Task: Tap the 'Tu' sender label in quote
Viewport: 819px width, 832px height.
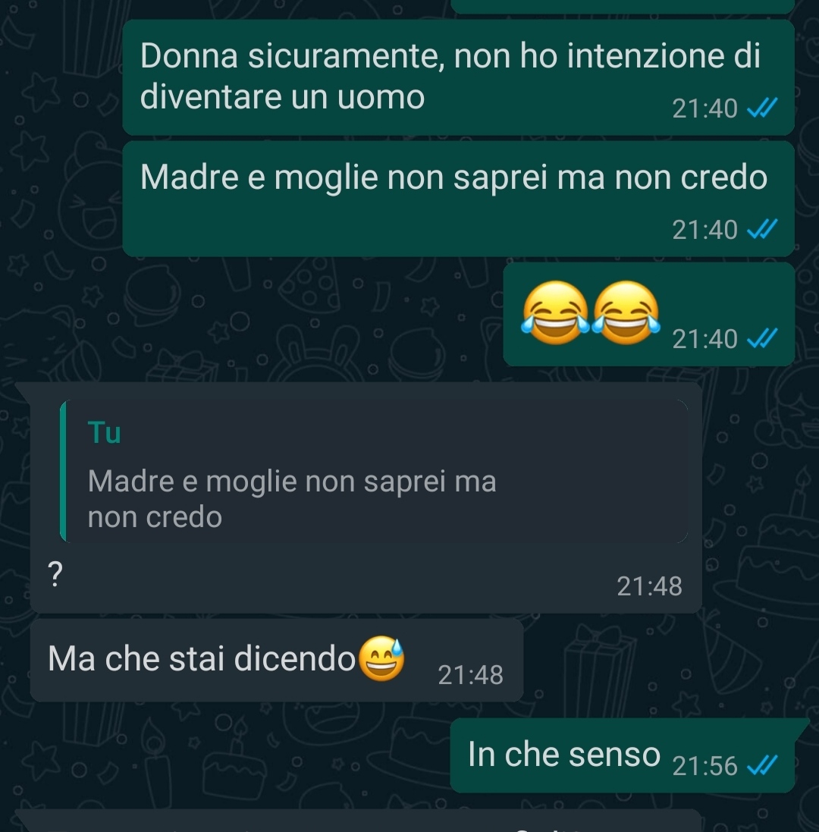Action: click(105, 432)
